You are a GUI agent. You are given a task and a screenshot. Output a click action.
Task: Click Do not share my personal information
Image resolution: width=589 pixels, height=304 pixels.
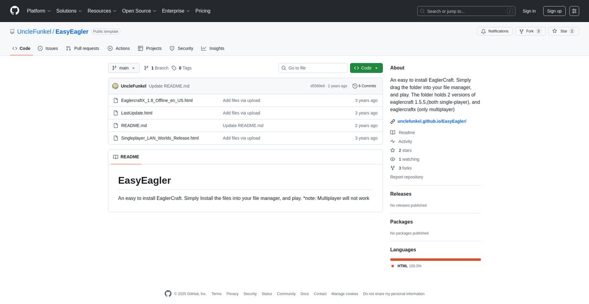coord(394,294)
